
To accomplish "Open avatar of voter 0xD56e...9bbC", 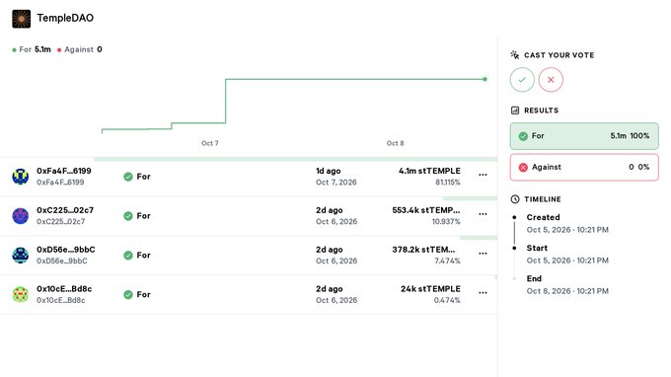I will [20, 255].
